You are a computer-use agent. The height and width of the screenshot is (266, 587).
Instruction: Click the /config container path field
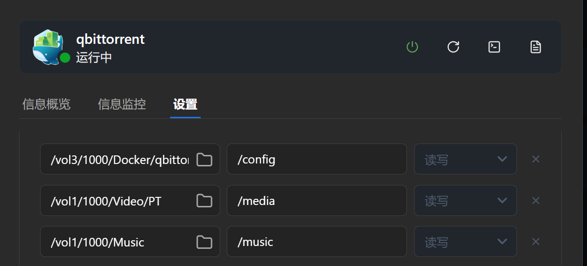[316, 159]
